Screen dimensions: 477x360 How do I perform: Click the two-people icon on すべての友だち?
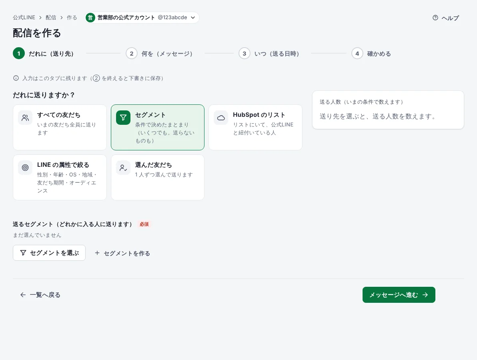click(25, 118)
